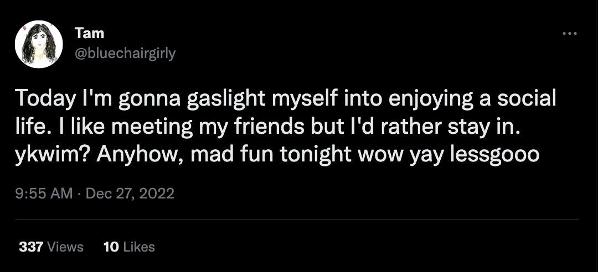Click the Views label text
Viewport: 598px width, 272px height.
pos(65,247)
